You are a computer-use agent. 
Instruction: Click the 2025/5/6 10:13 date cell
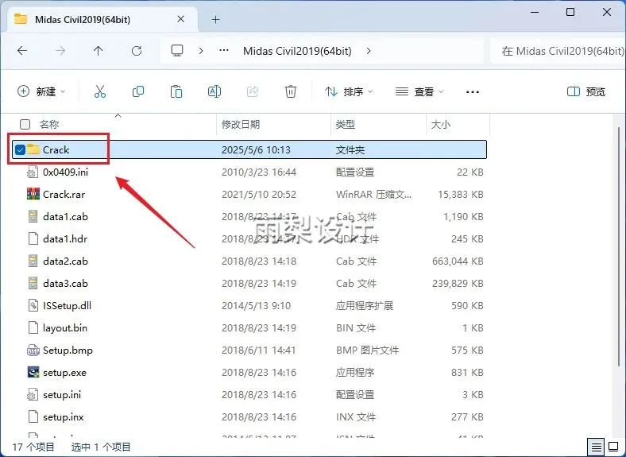coord(256,149)
